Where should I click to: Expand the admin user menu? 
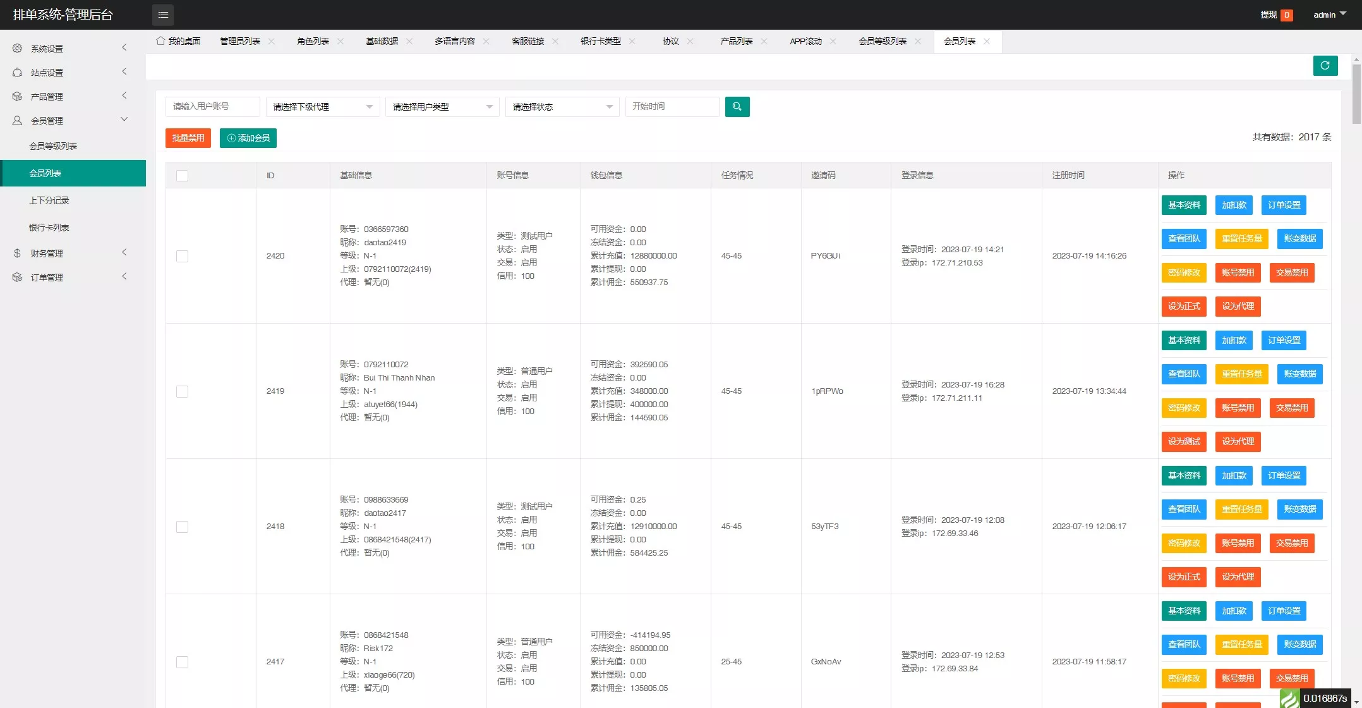(x=1329, y=15)
